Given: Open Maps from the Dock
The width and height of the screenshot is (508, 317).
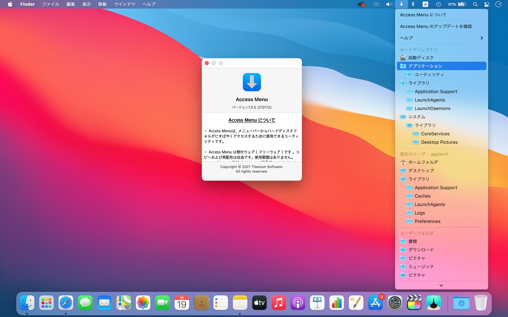Looking at the screenshot, I should pyautogui.click(x=124, y=302).
